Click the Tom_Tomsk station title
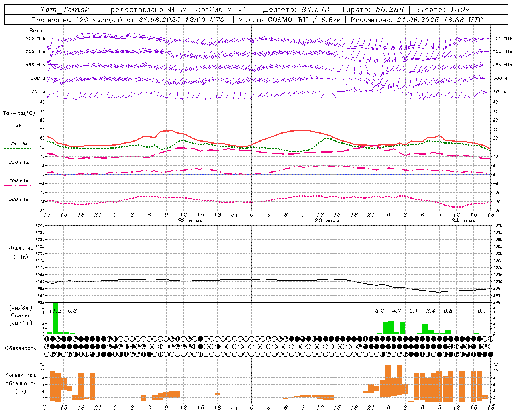Screen dimensions: 514x411 [x=65, y=10]
